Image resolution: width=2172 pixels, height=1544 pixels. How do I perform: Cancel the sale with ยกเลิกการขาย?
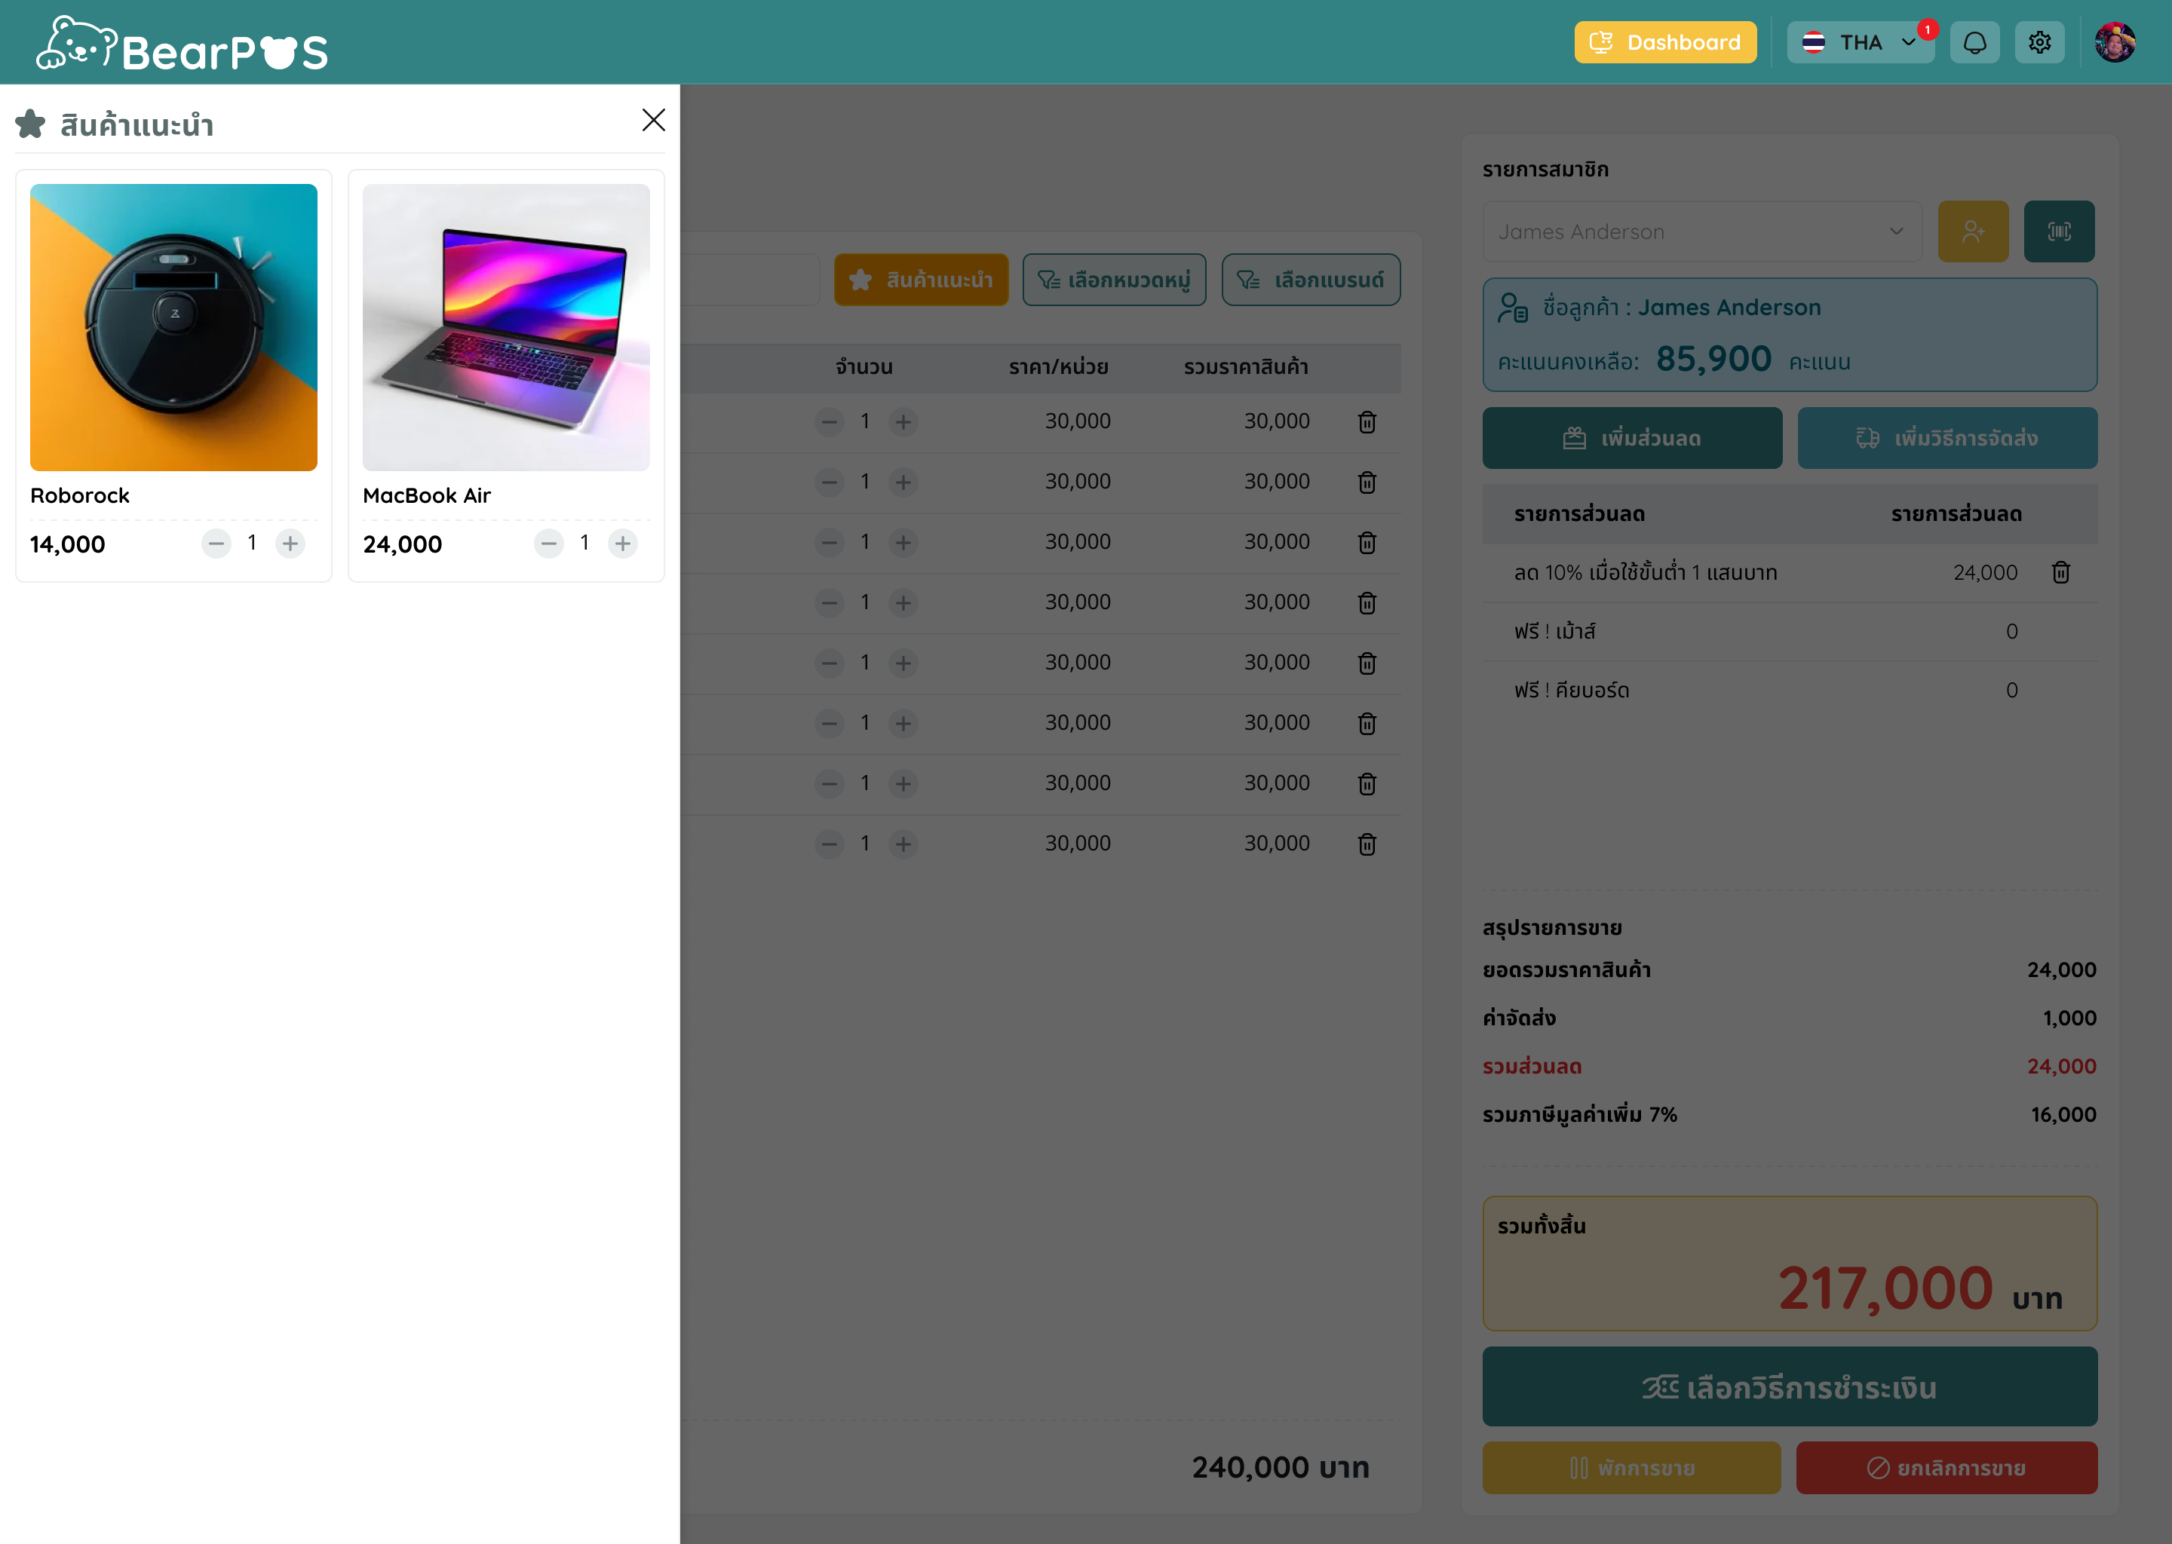point(1947,1468)
